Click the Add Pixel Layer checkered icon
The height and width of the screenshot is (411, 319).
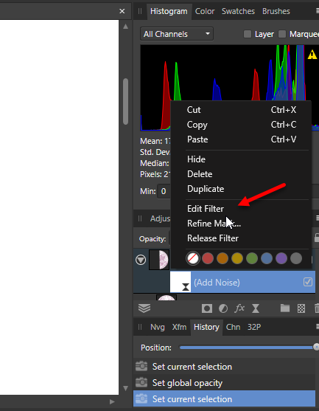pyautogui.click(x=301, y=308)
